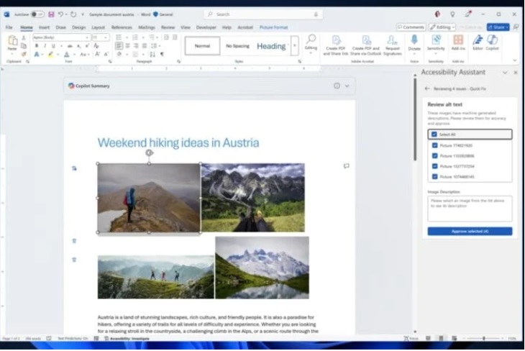Align text to the left
This screenshot has height=351, width=525.
[x=119, y=45]
